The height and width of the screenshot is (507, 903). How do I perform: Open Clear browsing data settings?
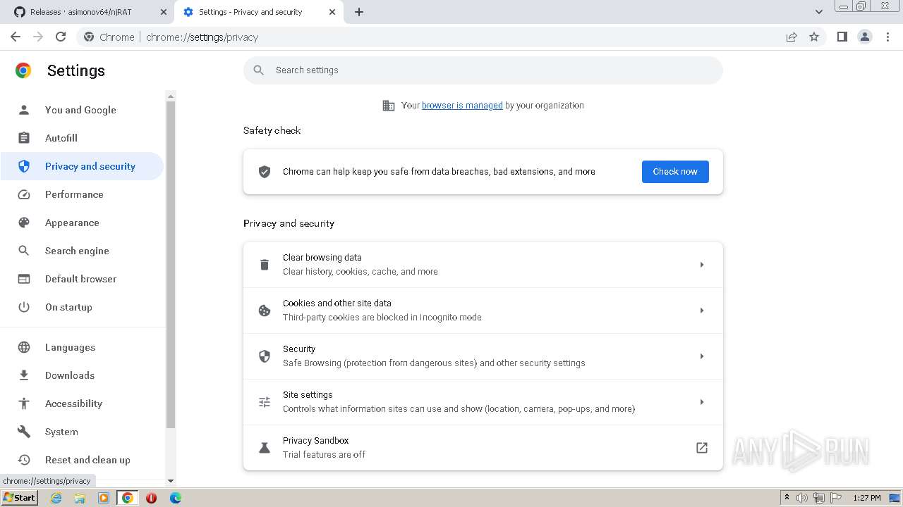tap(483, 265)
